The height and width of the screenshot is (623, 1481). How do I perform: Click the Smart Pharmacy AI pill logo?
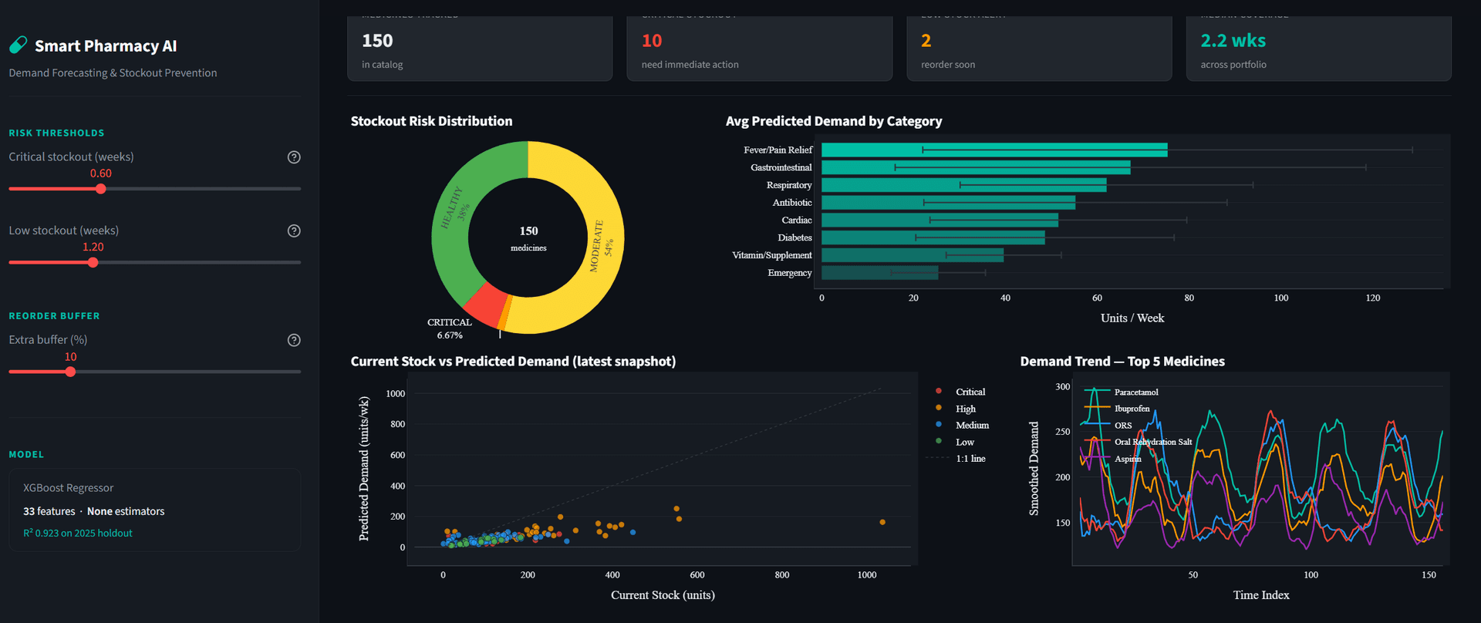coord(18,45)
